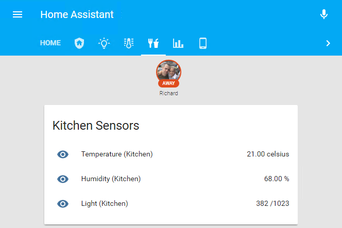This screenshot has height=228, width=342.
Task: Switch to the HOME tab
Action: [x=50, y=43]
